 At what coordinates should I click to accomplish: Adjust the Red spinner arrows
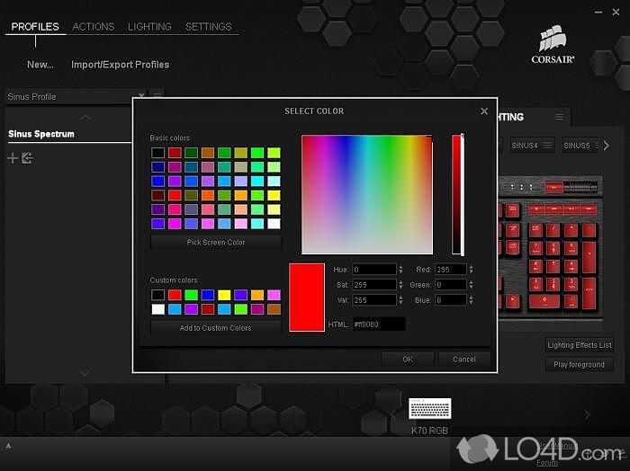pos(471,269)
